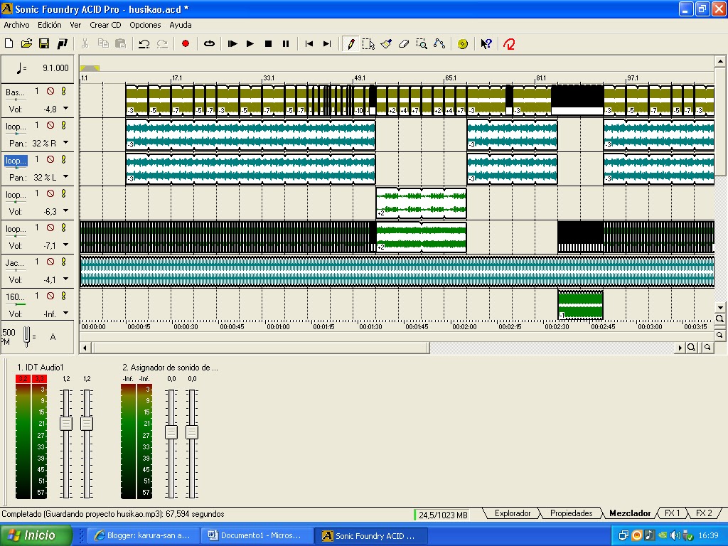Save project using the floppy disk icon
Image resolution: width=728 pixels, height=546 pixels.
[x=44, y=43]
